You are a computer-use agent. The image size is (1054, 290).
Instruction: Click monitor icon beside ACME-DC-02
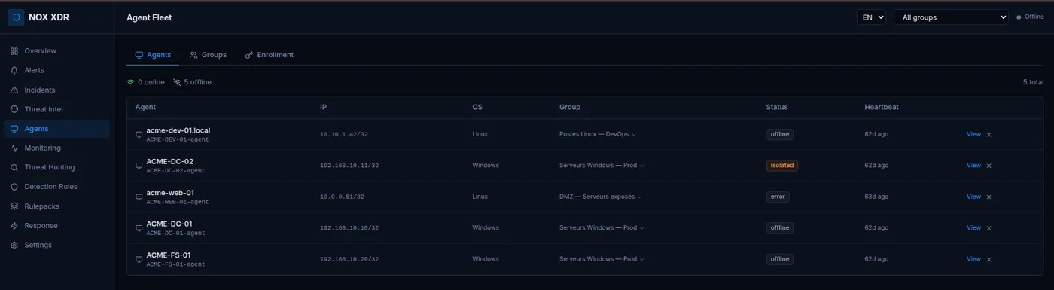click(139, 166)
